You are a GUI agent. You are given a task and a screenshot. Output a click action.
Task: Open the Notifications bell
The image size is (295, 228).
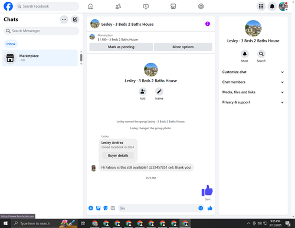[272, 6]
